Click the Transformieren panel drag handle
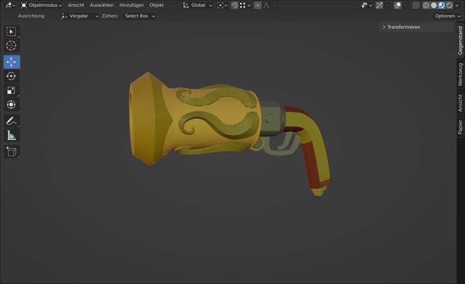 click(x=449, y=27)
